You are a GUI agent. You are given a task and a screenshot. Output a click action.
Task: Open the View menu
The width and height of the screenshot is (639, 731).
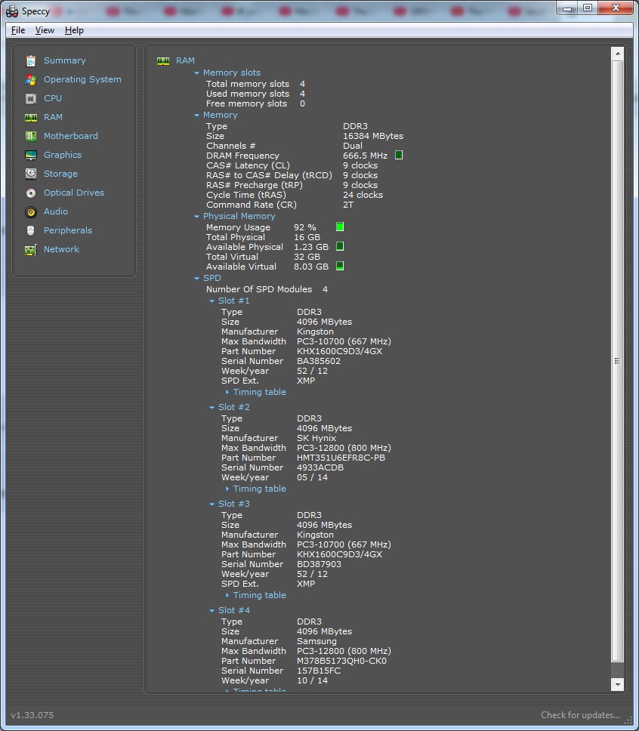45,30
